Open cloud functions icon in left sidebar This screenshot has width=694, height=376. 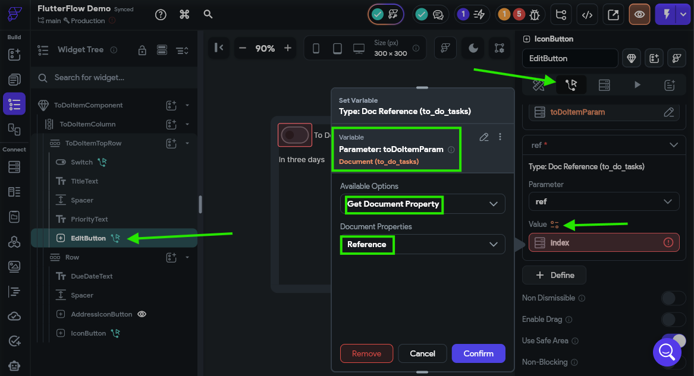pos(14,316)
